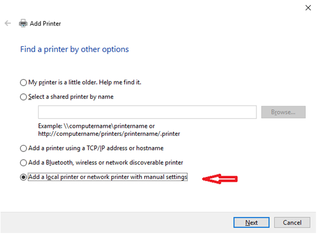The height and width of the screenshot is (234, 318).
Task: Open the Browse... button for shared printers
Action: point(283,112)
